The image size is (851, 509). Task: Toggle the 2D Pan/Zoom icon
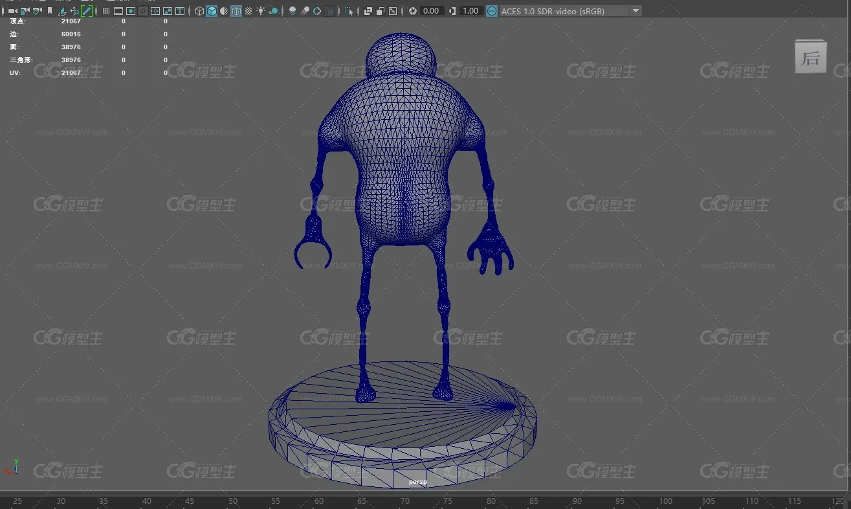74,11
